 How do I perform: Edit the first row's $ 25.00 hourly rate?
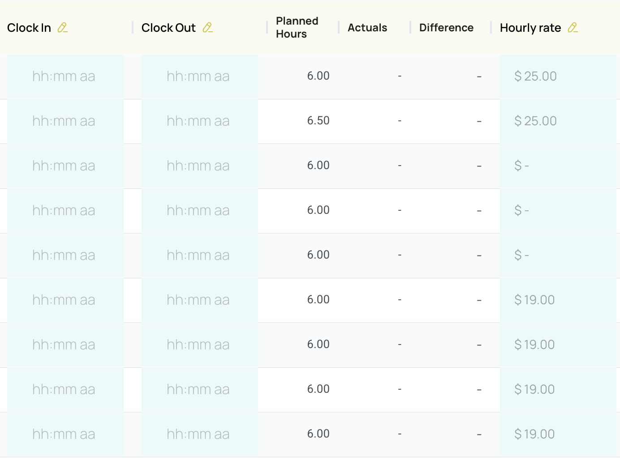(x=558, y=76)
